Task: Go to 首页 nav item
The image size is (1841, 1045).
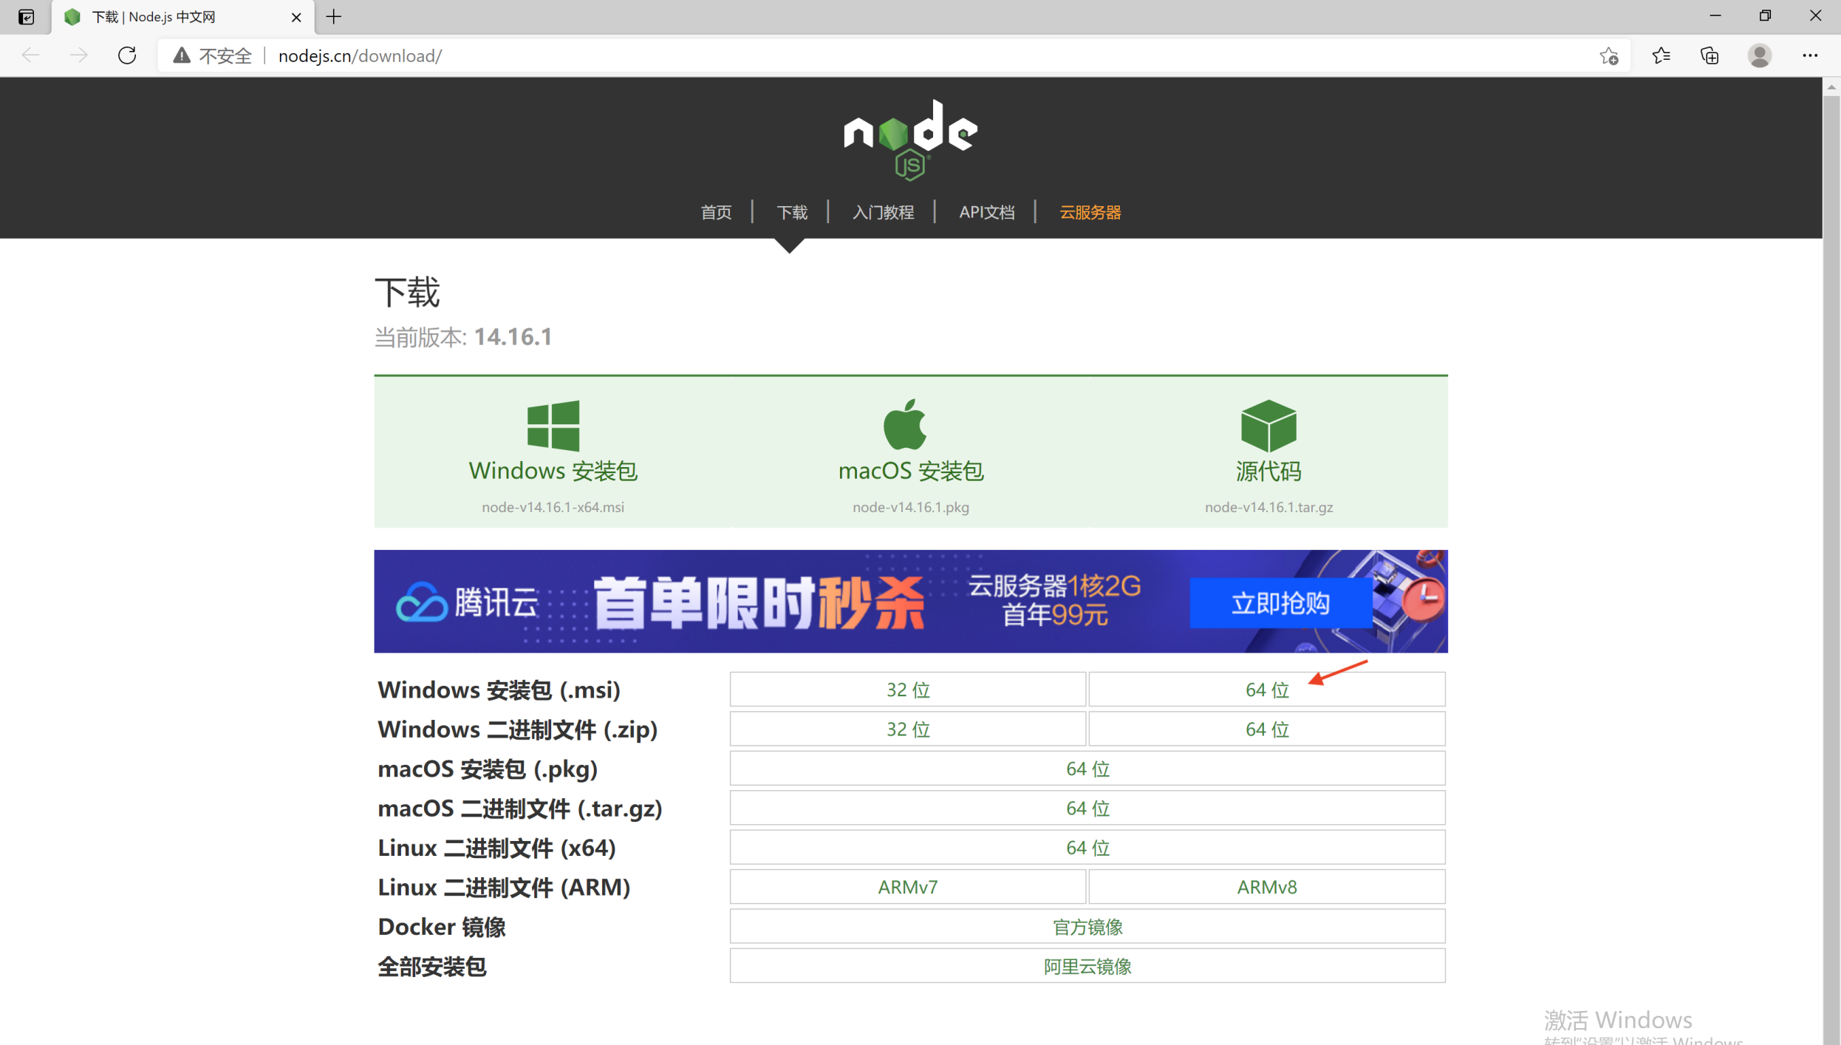Action: [716, 212]
